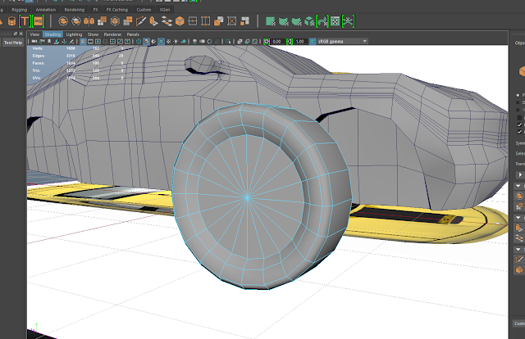Click the Combine meshes shelf icon
Image resolution: width=525 pixels, height=339 pixels.
point(63,21)
